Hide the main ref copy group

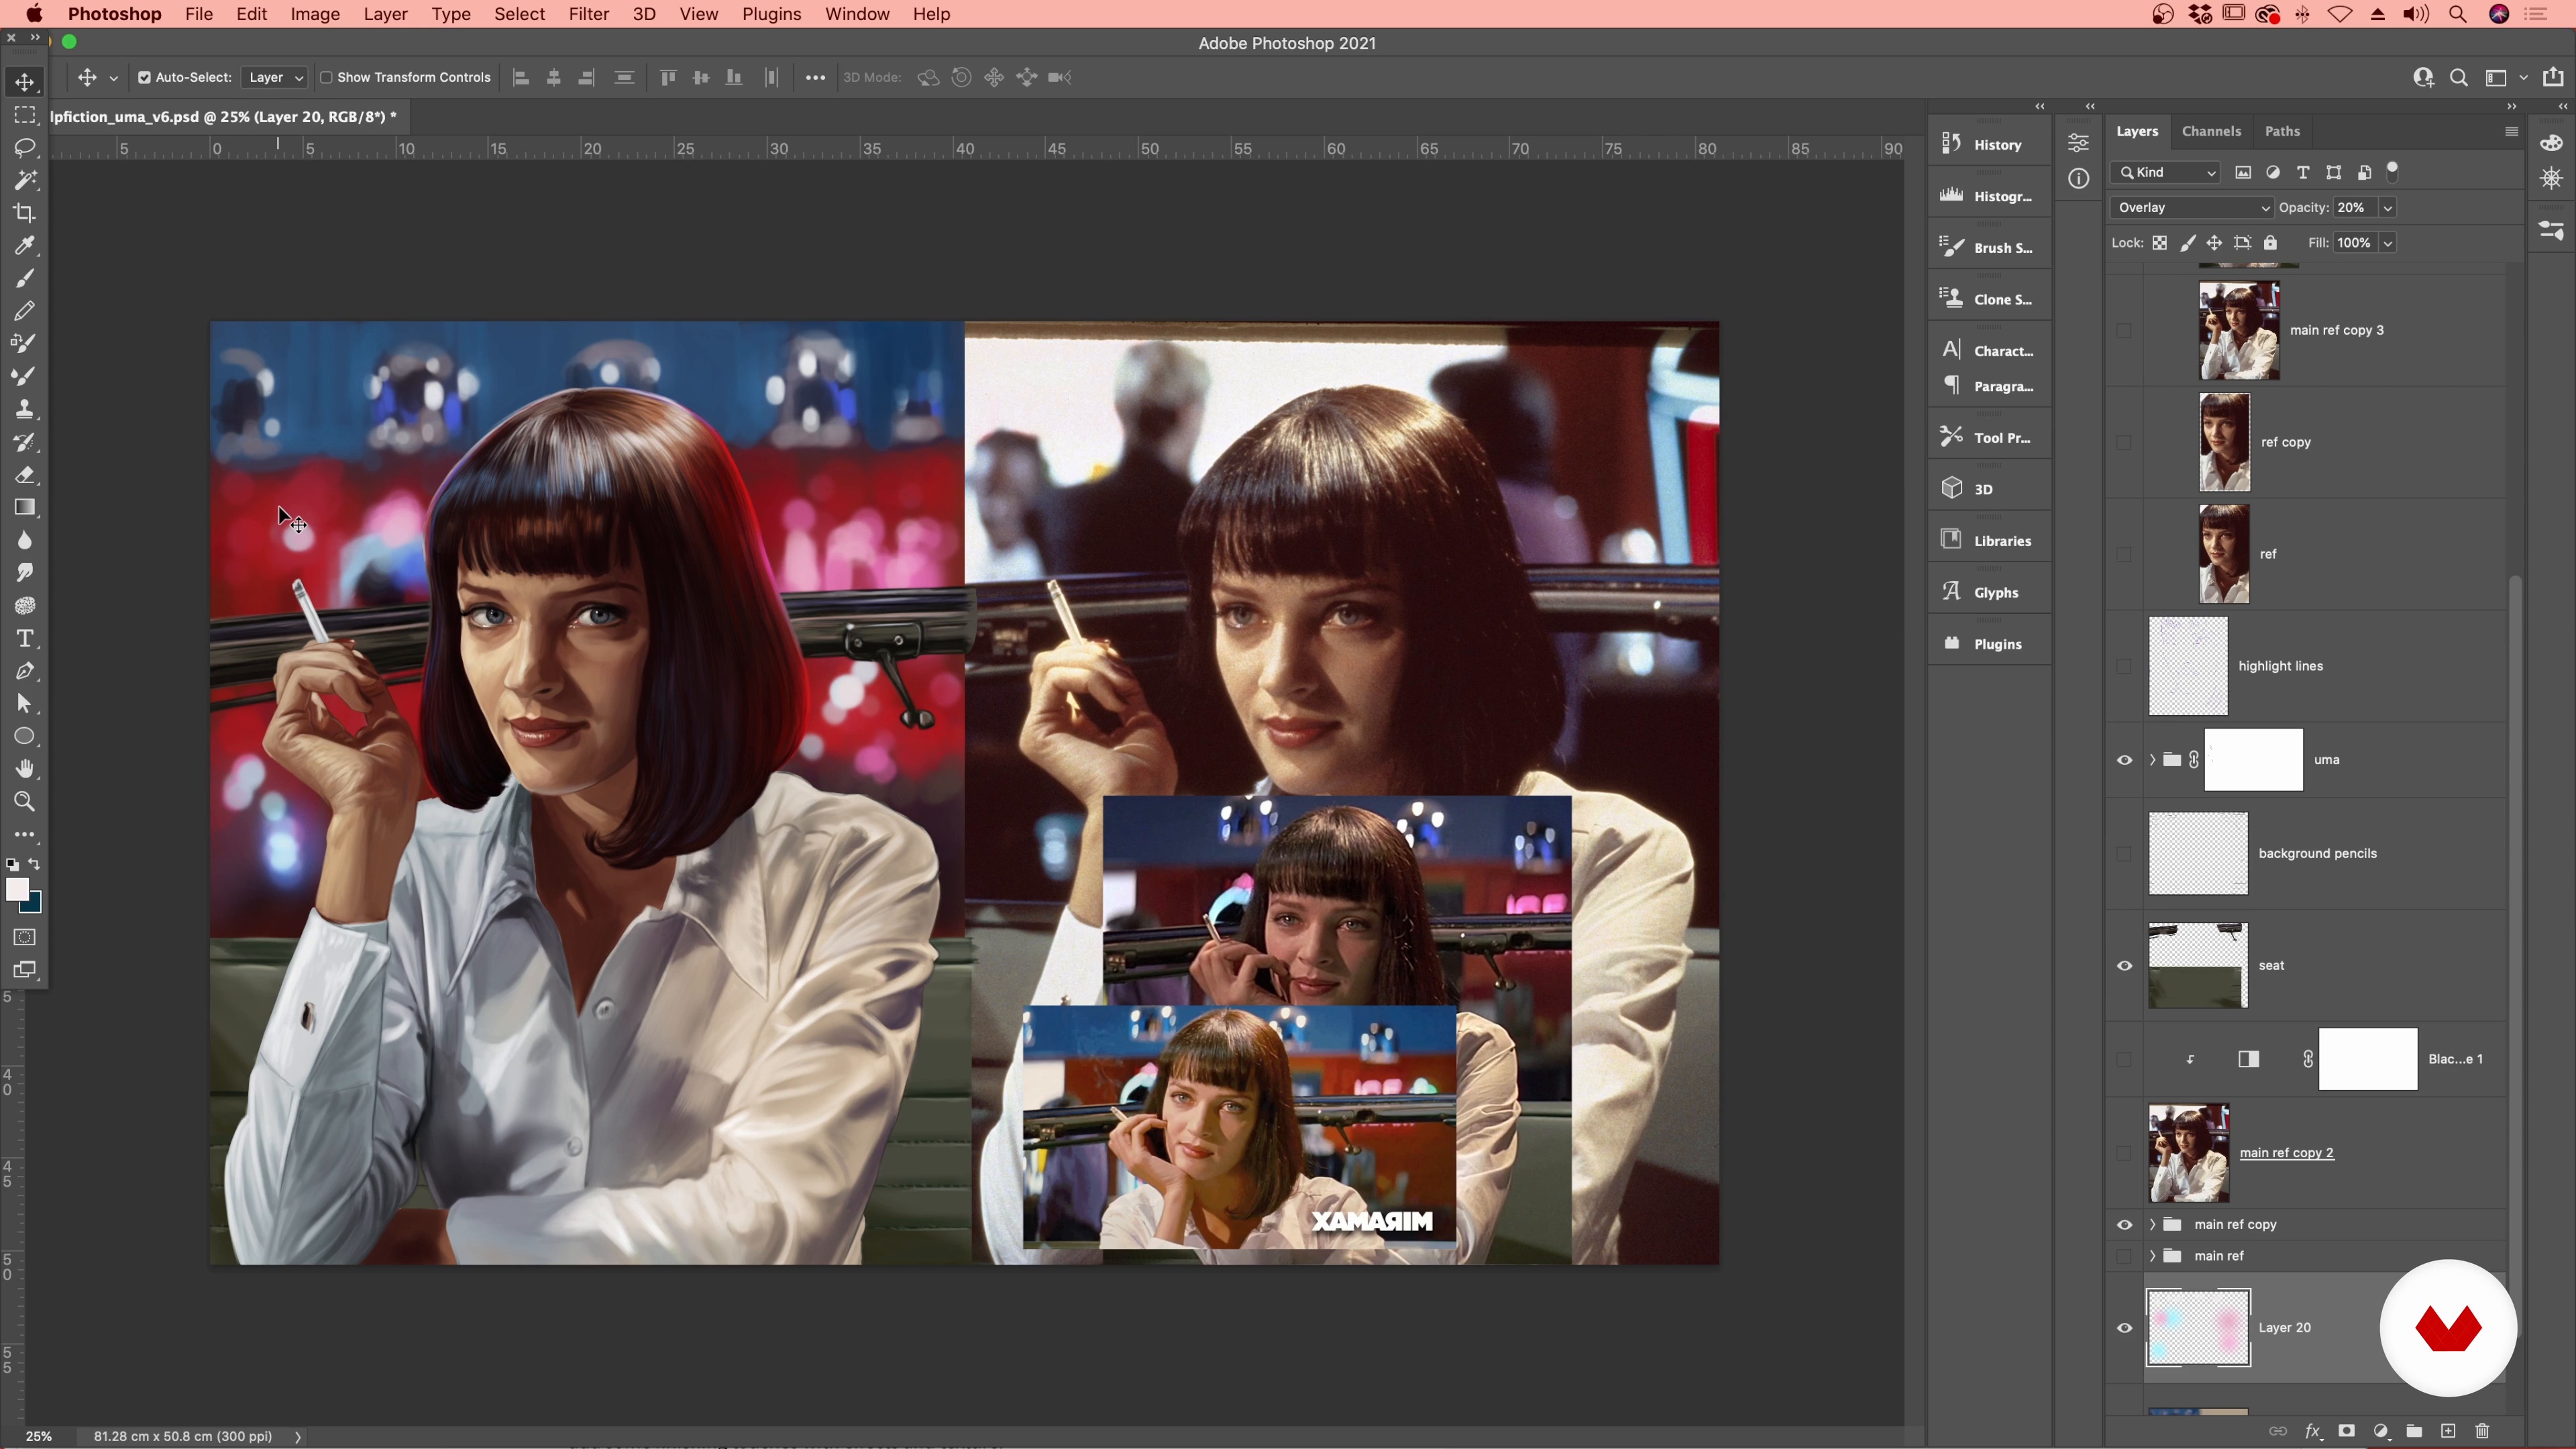tap(2124, 1225)
